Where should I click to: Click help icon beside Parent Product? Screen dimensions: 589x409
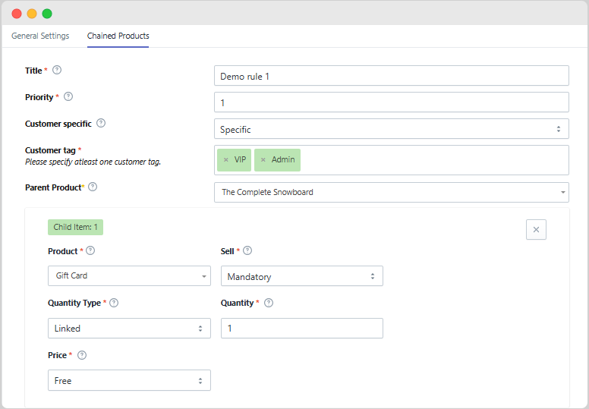(93, 187)
